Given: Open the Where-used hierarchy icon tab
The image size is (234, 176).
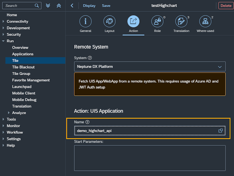Looking at the screenshot, I should pos(205,22).
